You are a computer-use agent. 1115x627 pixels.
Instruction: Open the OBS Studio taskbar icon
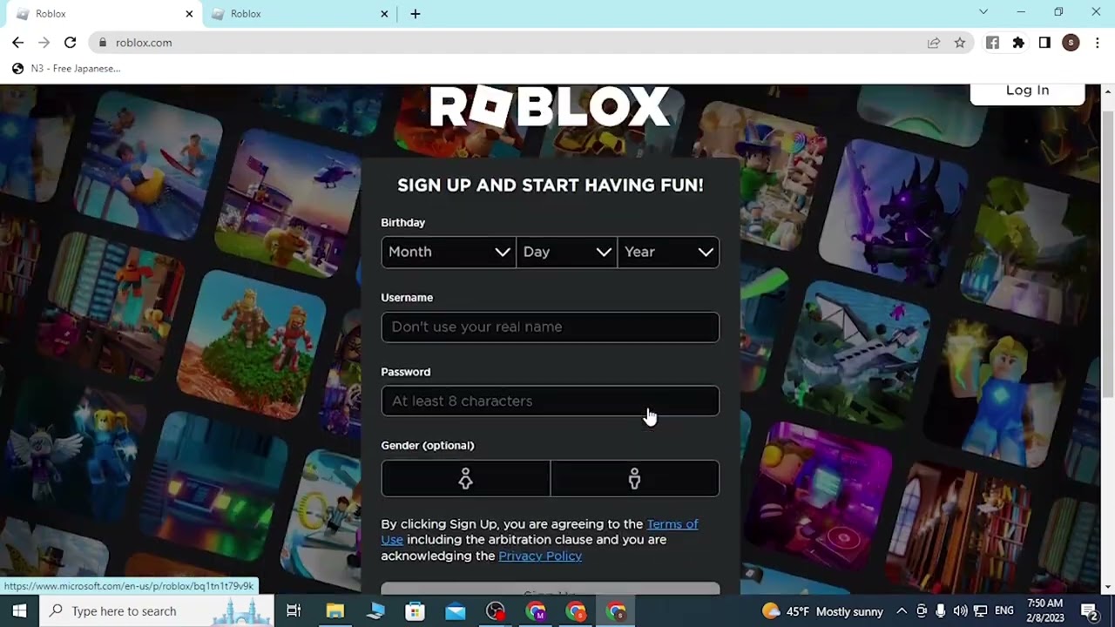(x=496, y=610)
